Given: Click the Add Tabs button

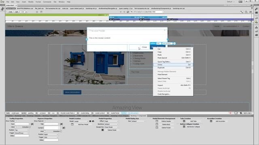Looking at the screenshot, I should (193, 121).
